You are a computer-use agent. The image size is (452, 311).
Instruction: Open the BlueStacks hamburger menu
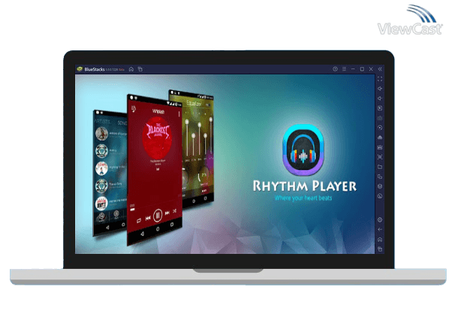(344, 69)
